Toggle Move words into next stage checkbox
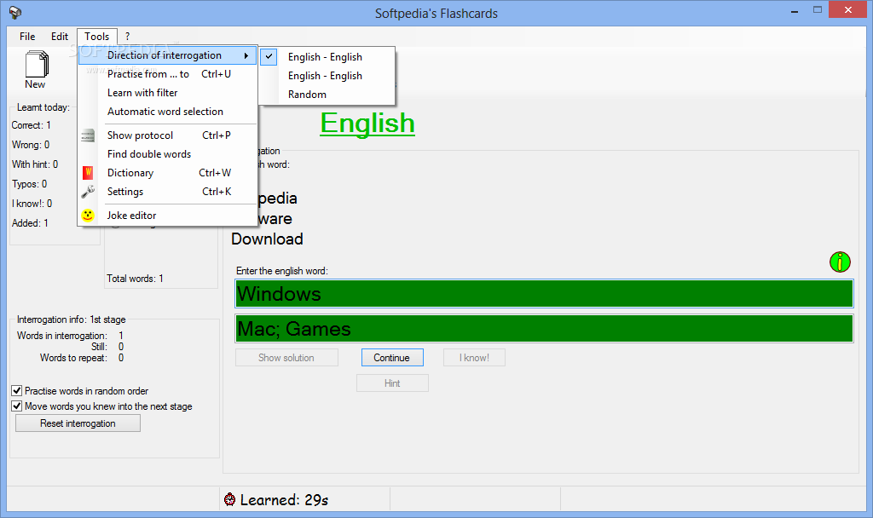Image resolution: width=873 pixels, height=518 pixels. pyautogui.click(x=17, y=406)
